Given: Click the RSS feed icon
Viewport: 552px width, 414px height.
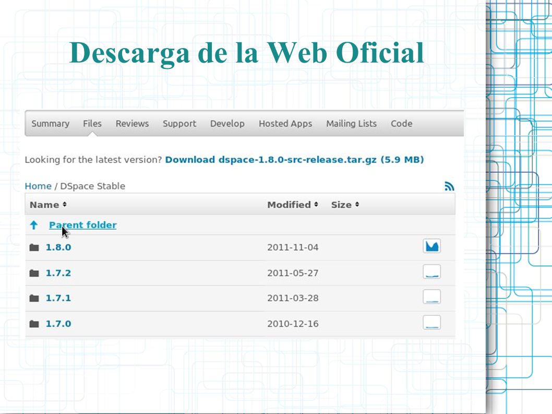Looking at the screenshot, I should [x=449, y=186].
